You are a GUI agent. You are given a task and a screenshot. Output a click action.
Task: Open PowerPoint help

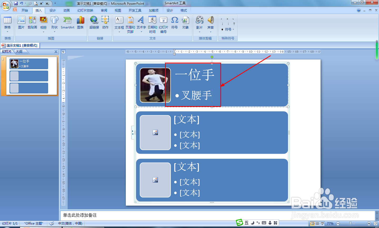(x=359, y=10)
